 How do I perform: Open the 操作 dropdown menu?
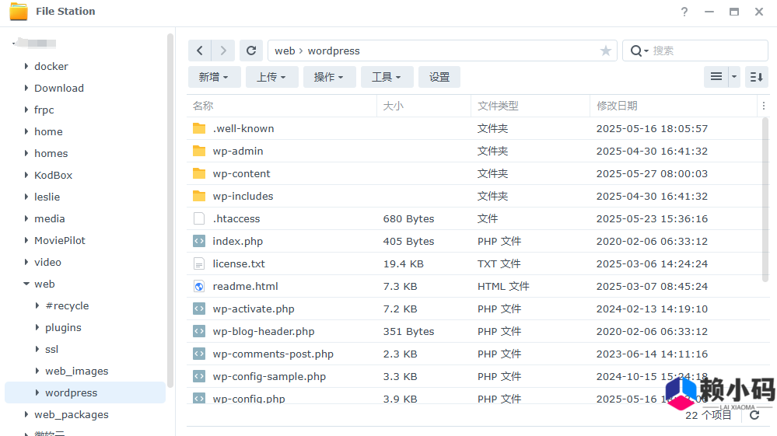329,77
